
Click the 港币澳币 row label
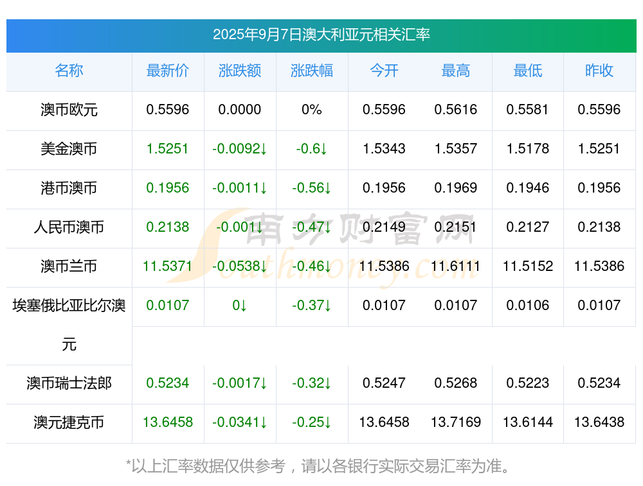(69, 188)
